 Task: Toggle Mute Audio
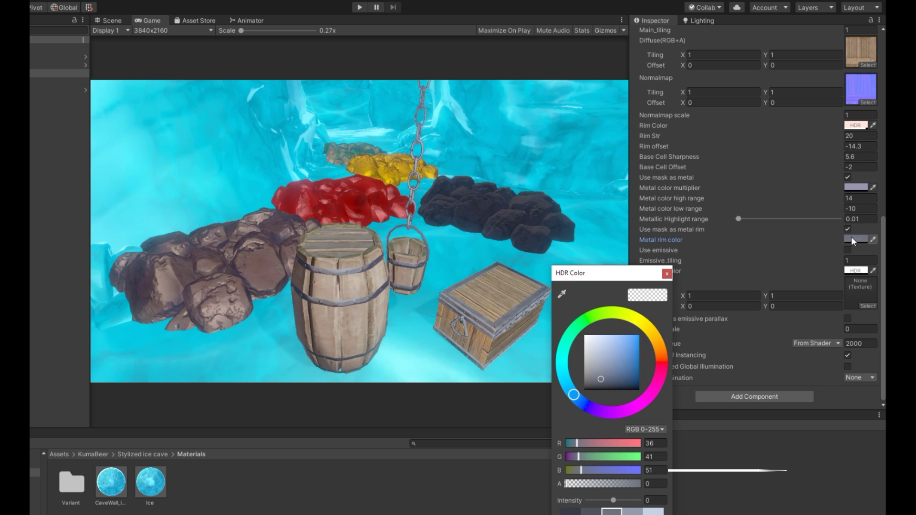tap(552, 31)
